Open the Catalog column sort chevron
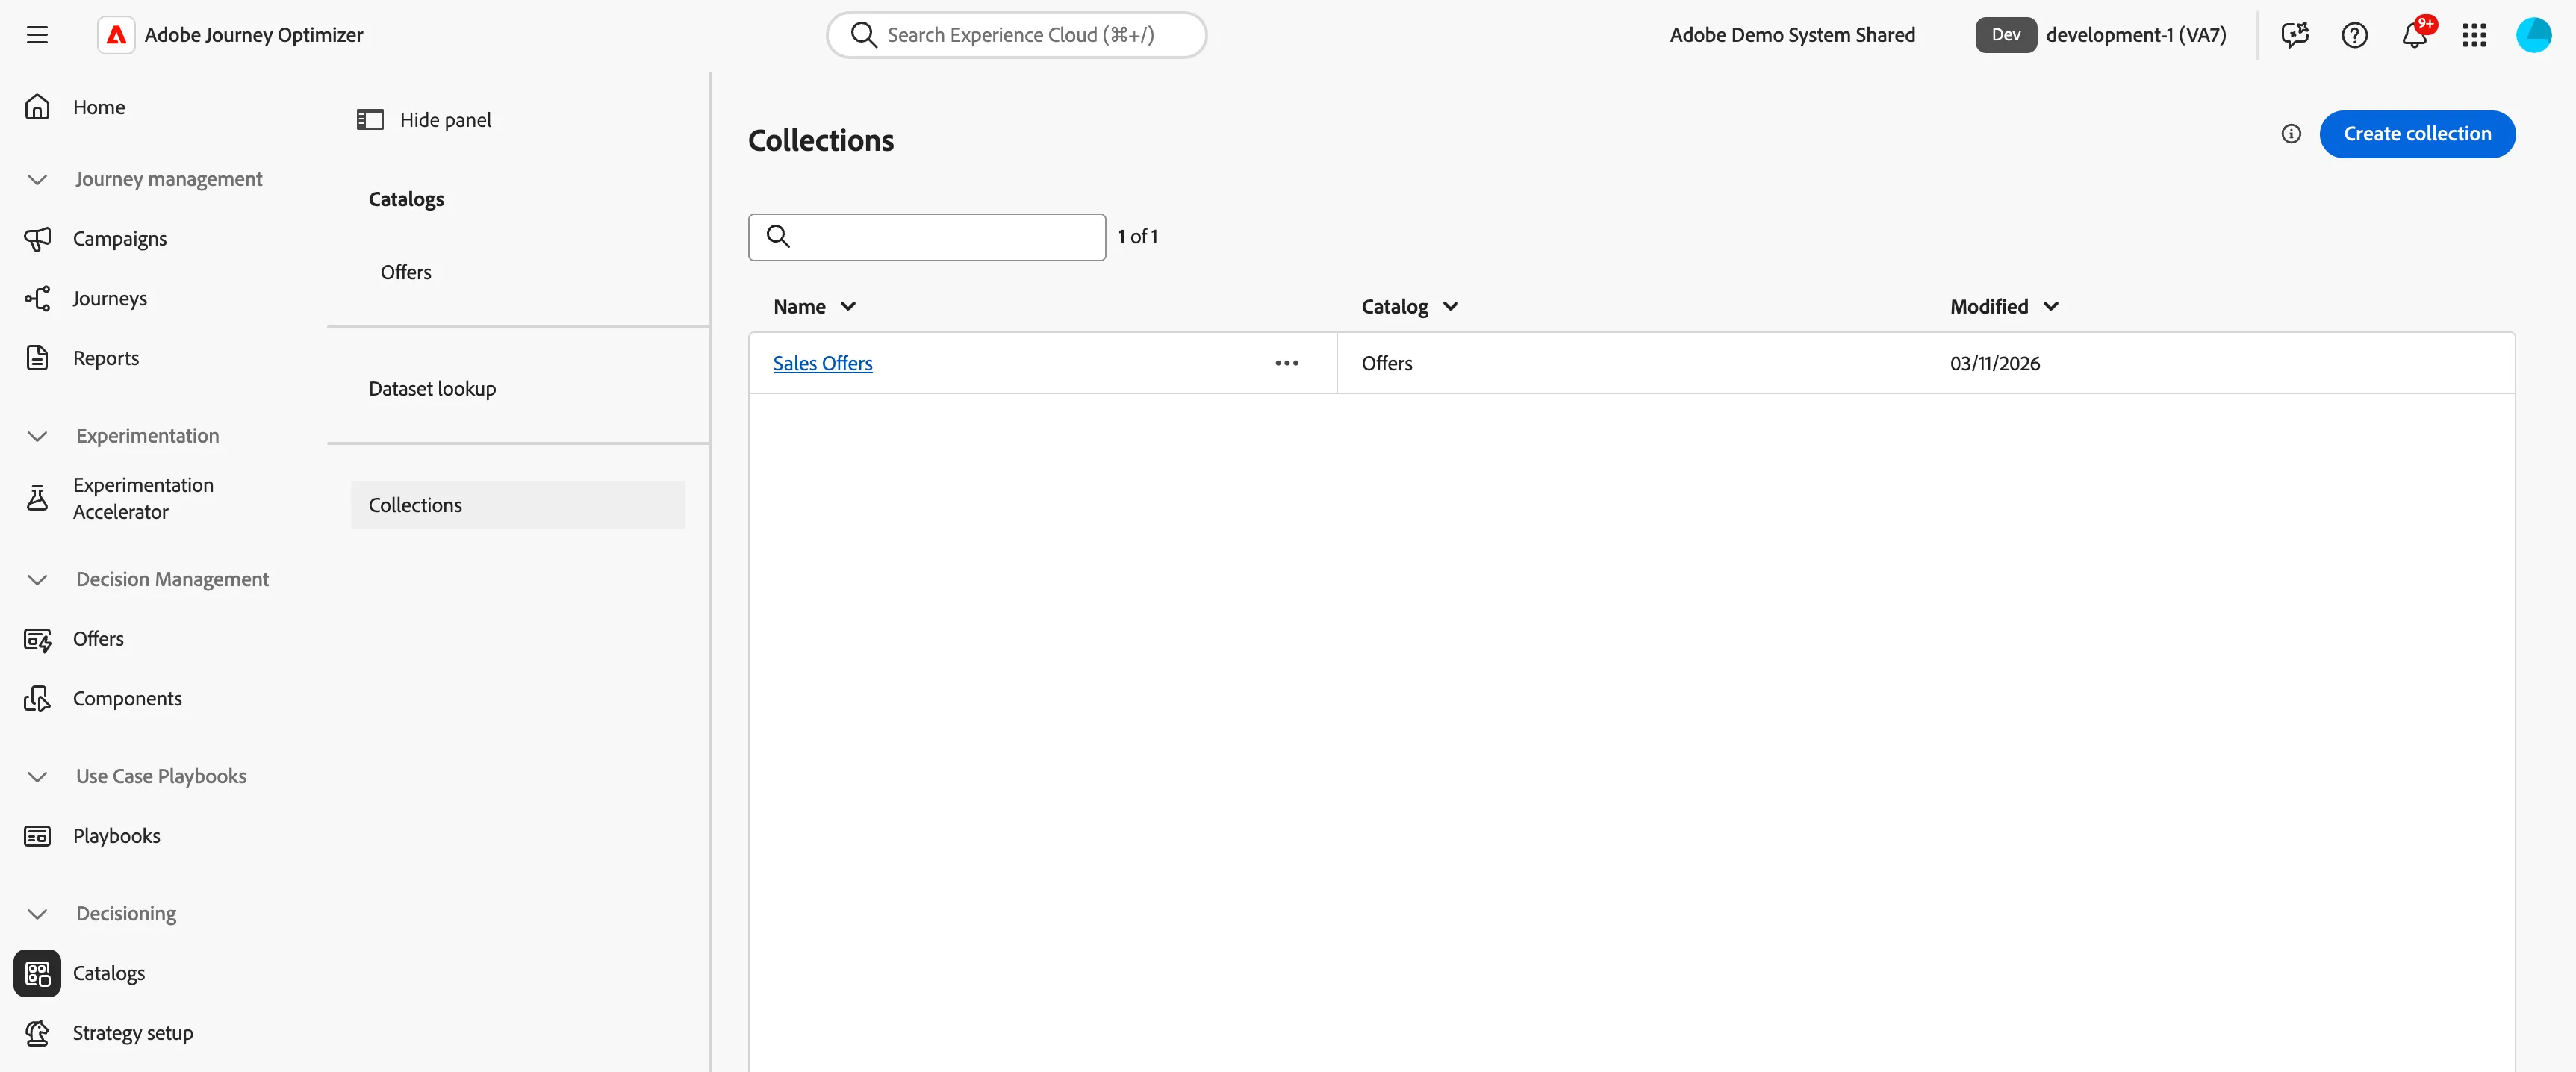2576x1072 pixels. (1451, 307)
